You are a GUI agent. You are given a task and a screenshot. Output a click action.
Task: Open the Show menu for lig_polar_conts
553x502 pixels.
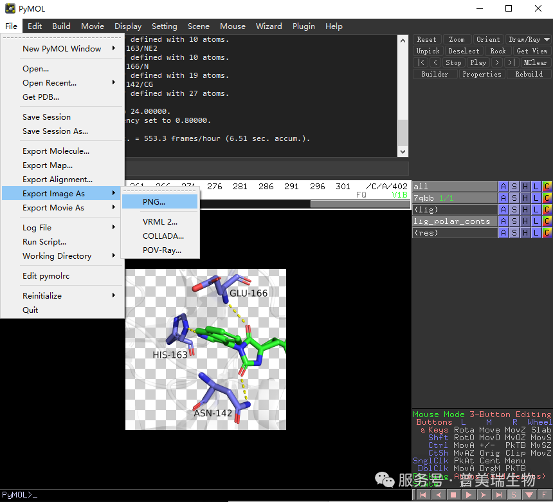[514, 221]
